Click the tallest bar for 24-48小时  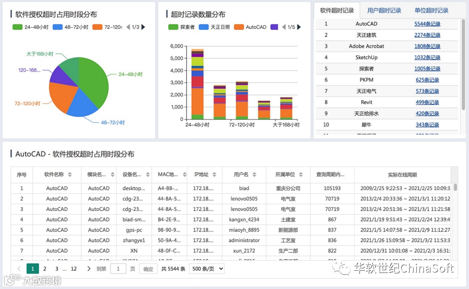tap(197, 84)
